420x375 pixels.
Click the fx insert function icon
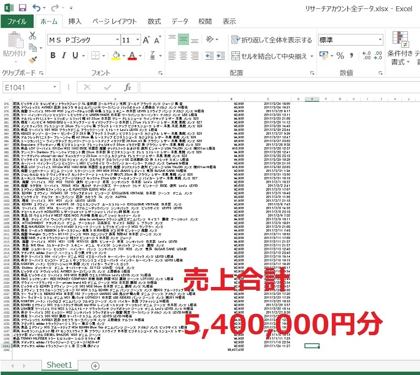pyautogui.click(x=128, y=87)
